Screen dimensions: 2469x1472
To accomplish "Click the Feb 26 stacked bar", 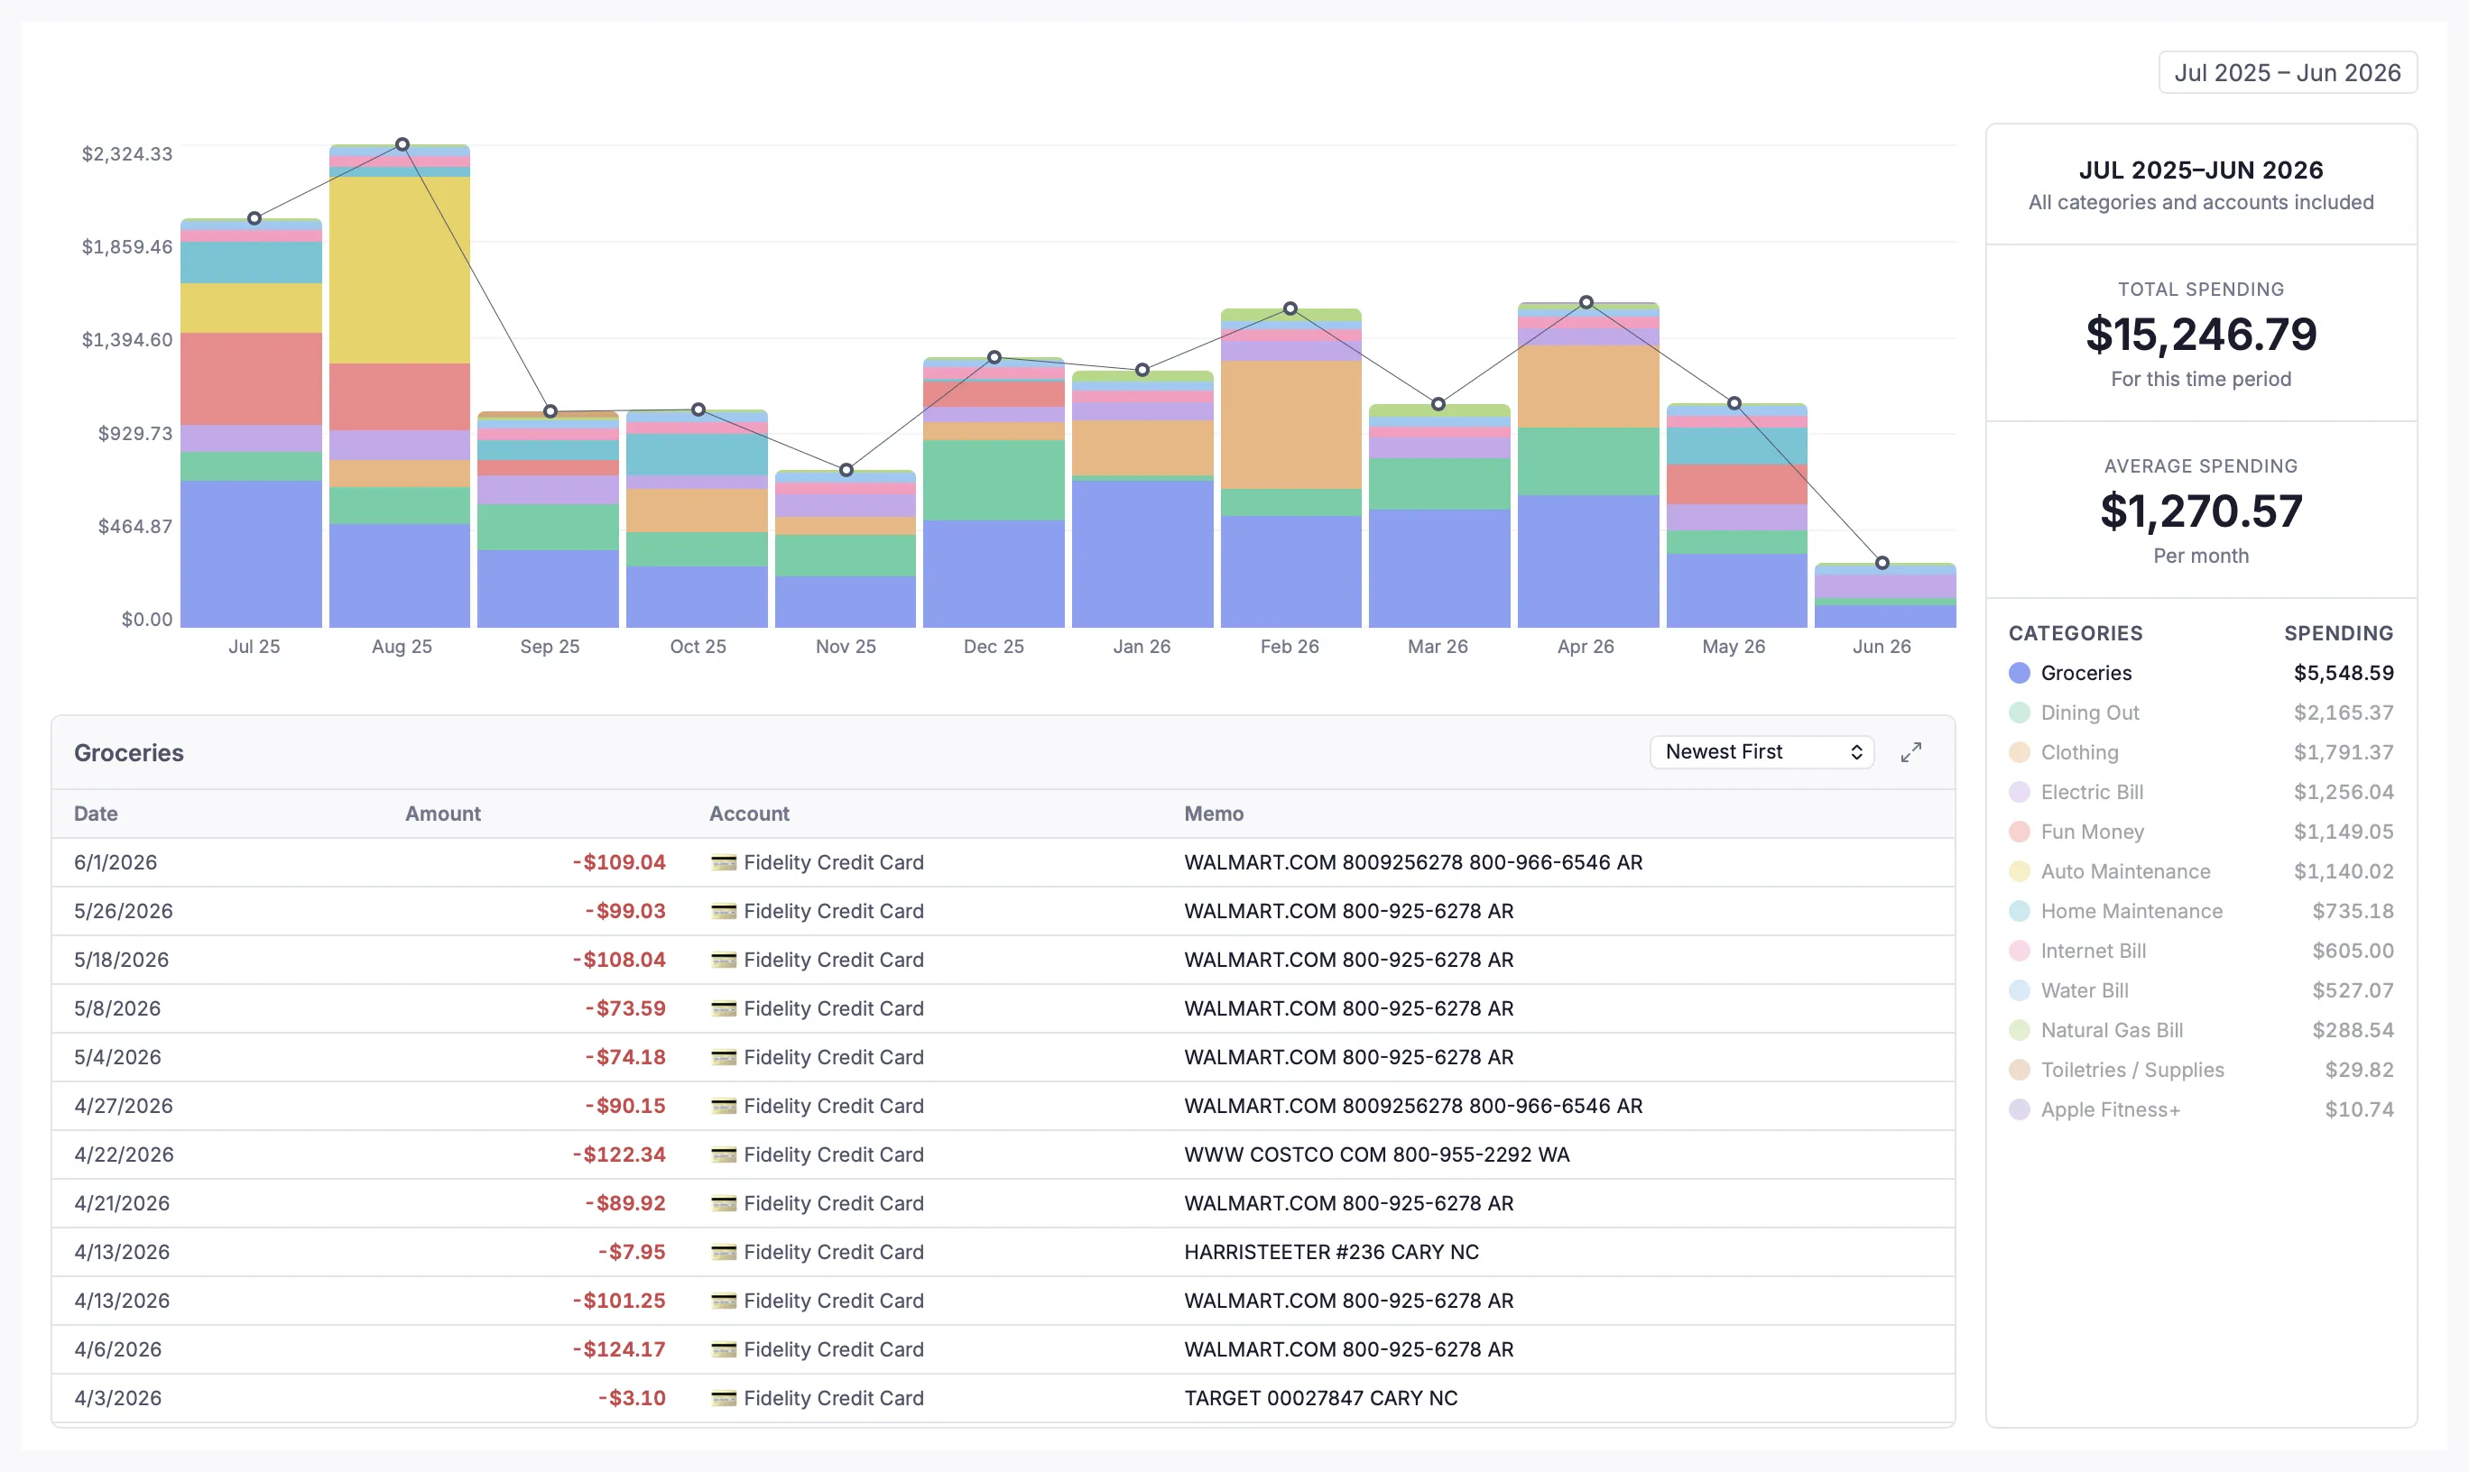I will (x=1290, y=468).
